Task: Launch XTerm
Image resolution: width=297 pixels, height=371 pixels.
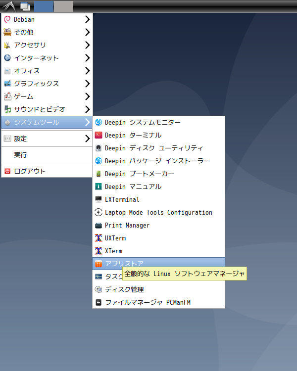Action: 159,251
